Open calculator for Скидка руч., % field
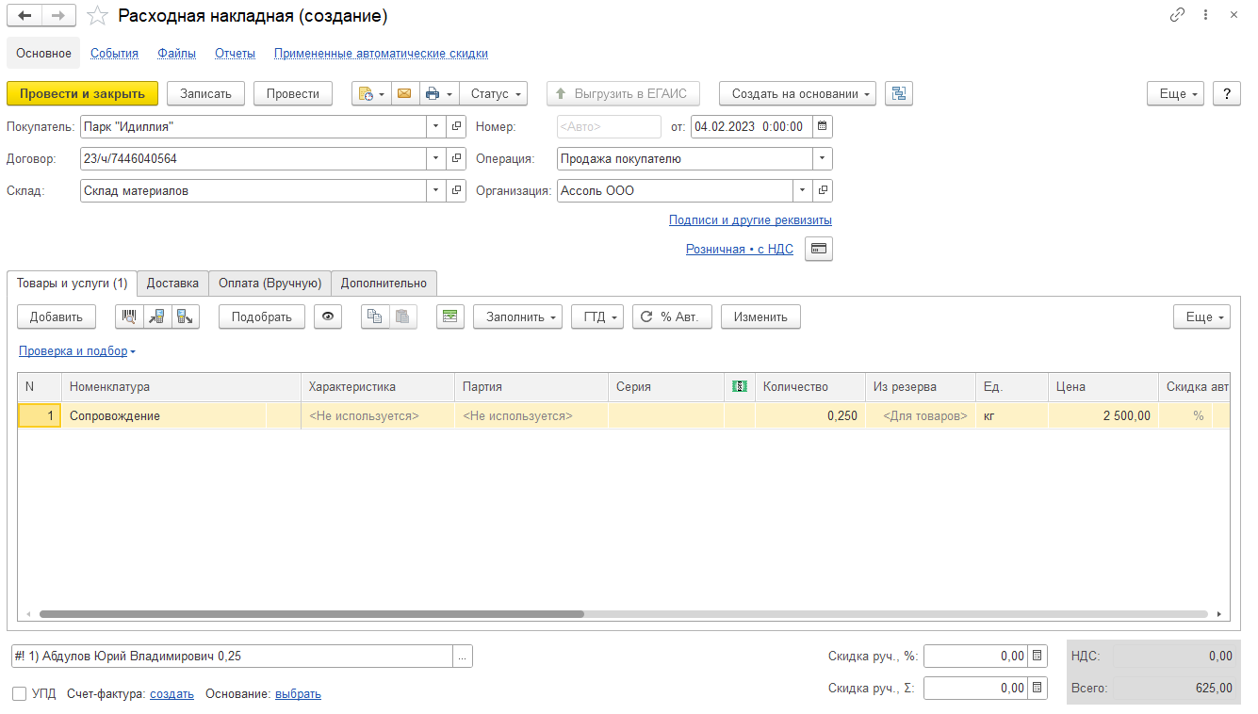This screenshot has height=714, width=1258. click(1037, 656)
